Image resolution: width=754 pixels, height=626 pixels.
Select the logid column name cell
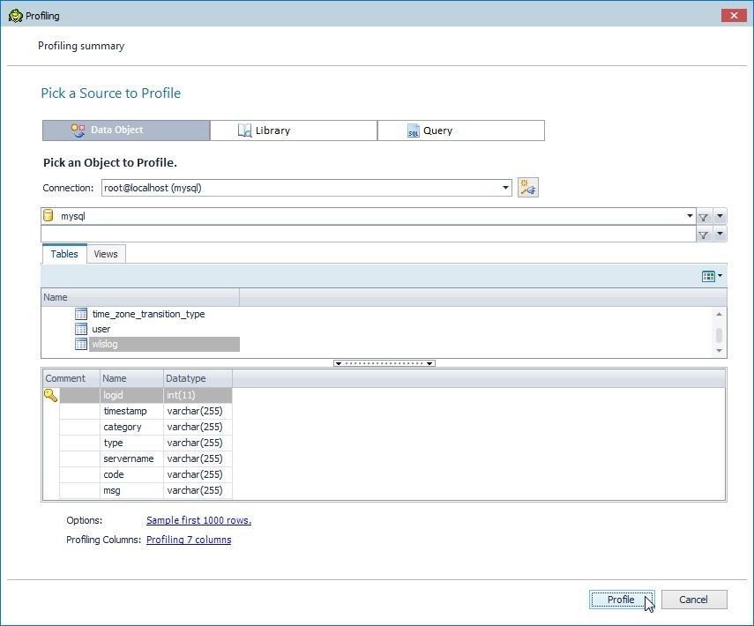click(131, 395)
